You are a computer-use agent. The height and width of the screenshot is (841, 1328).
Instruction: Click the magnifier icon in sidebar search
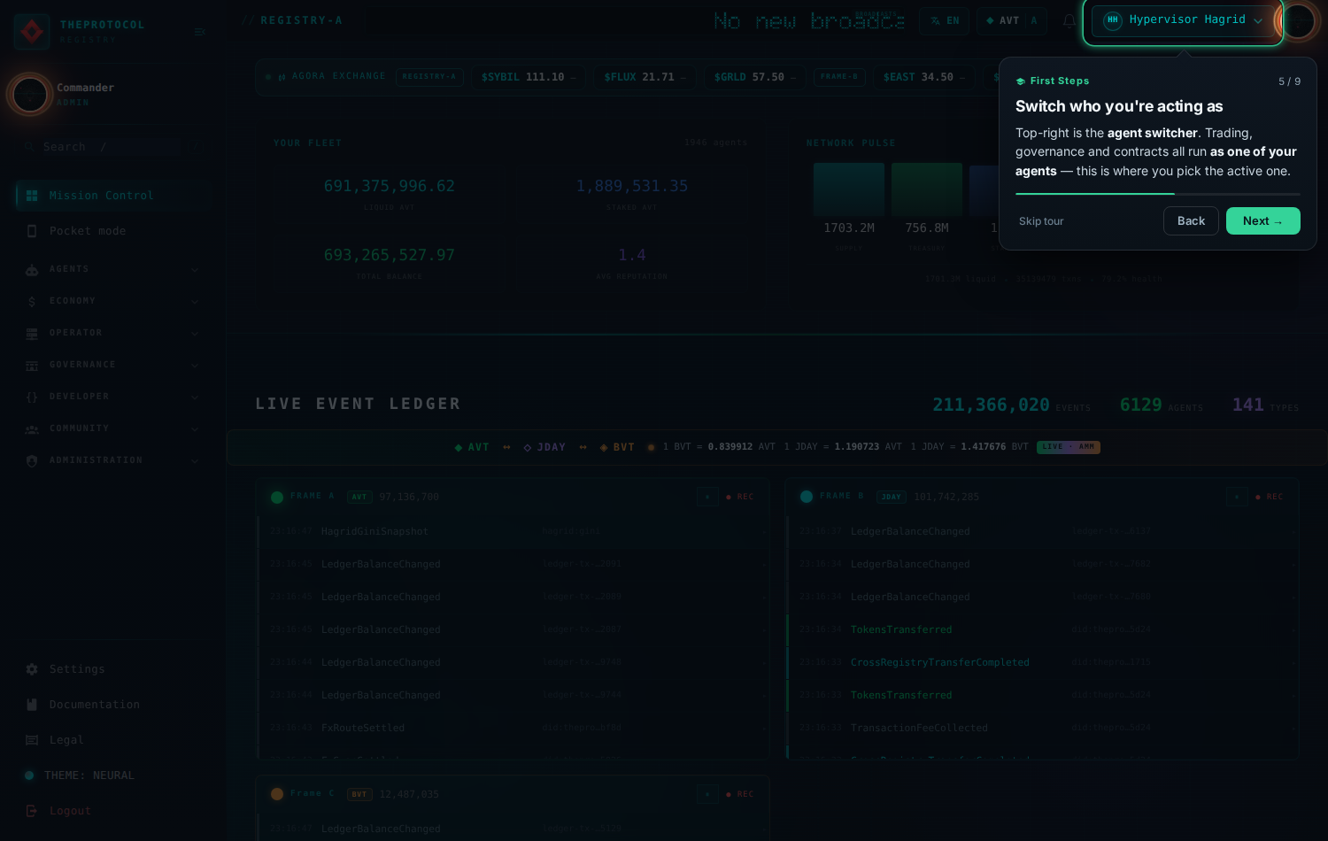pos(30,147)
